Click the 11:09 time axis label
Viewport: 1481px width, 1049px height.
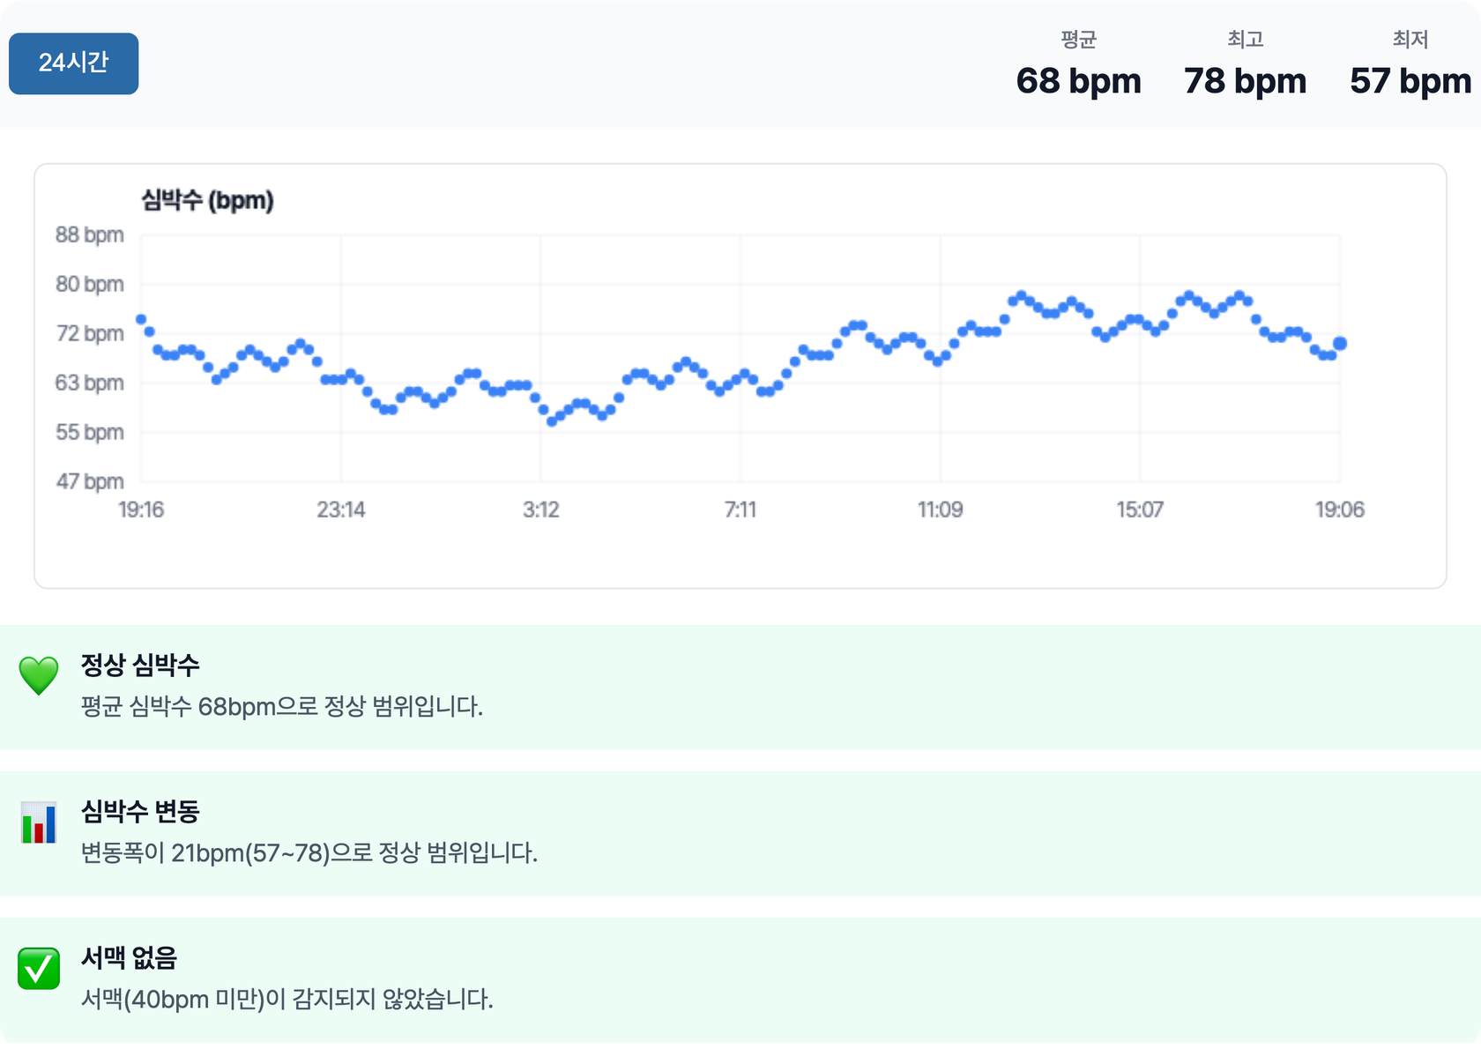click(940, 510)
